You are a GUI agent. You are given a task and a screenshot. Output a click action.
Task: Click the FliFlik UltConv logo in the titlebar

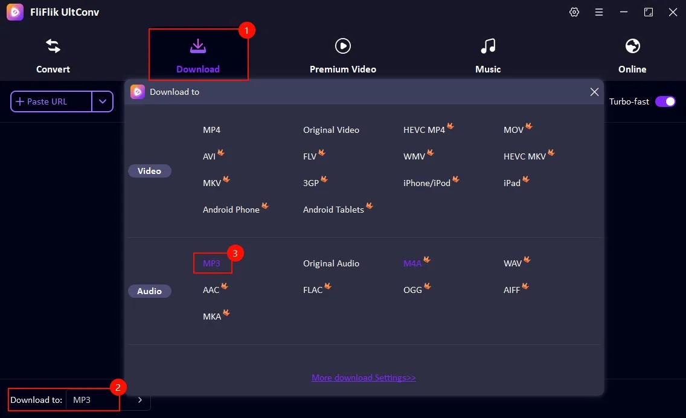pyautogui.click(x=14, y=11)
